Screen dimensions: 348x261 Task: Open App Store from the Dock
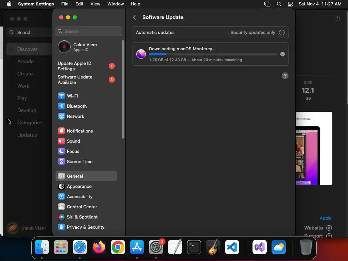point(137,247)
